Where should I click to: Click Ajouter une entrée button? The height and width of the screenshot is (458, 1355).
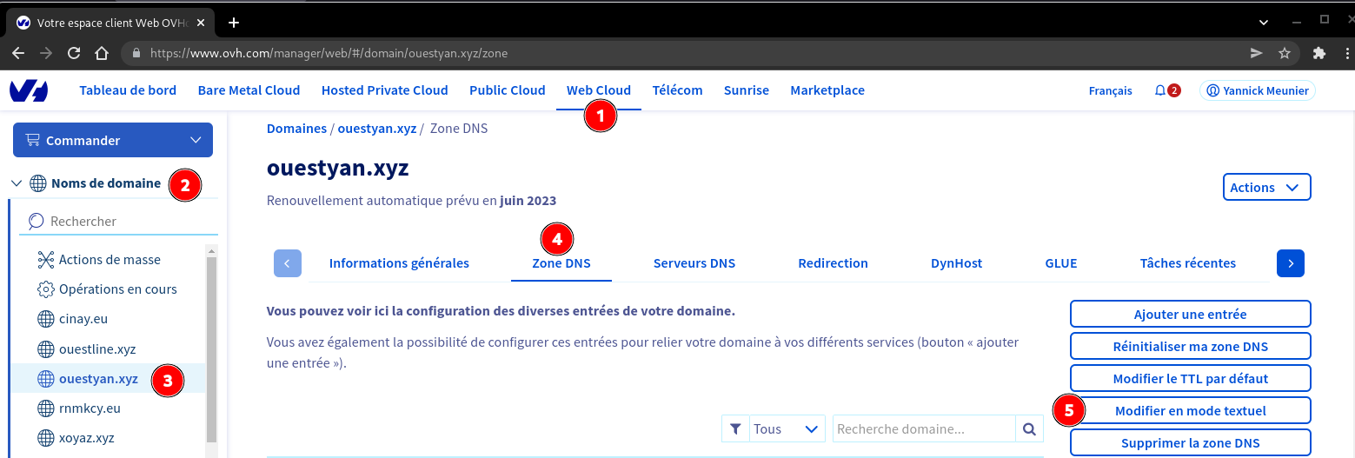click(1189, 314)
